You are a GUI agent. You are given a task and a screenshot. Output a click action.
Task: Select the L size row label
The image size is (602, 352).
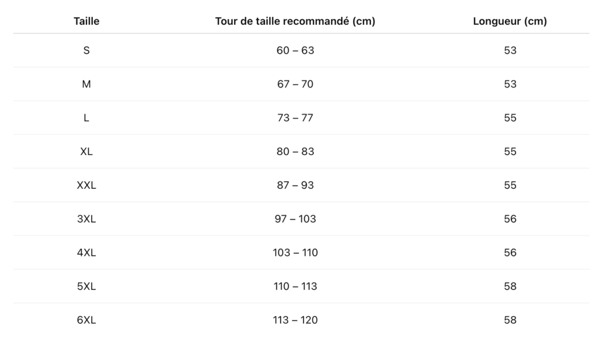(x=86, y=117)
